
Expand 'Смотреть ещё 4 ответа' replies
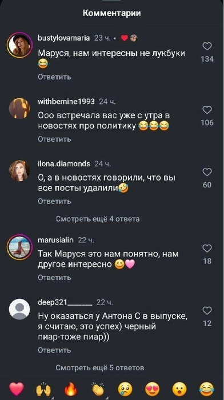(x=98, y=219)
